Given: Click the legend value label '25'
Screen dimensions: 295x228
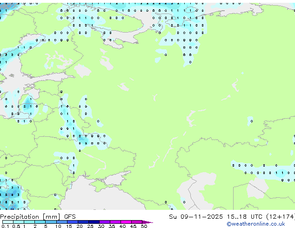Looking at the screenshot, I should pyautogui.click(x=90, y=226).
